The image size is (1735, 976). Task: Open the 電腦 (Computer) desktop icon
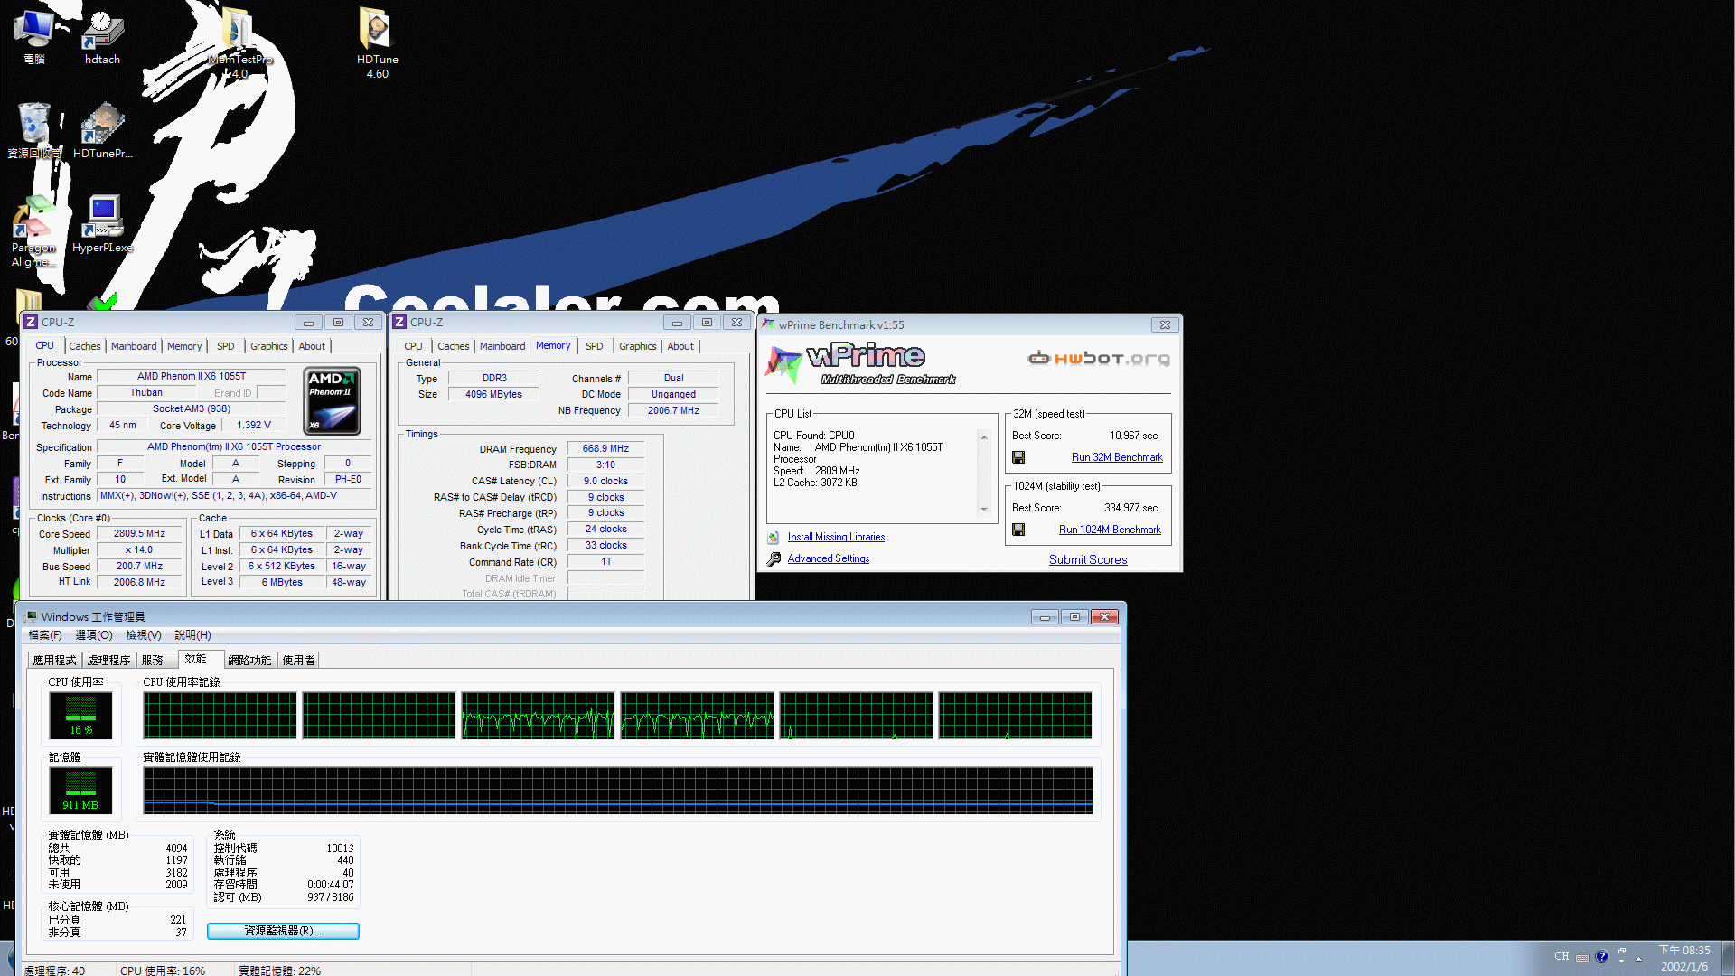pos(33,36)
